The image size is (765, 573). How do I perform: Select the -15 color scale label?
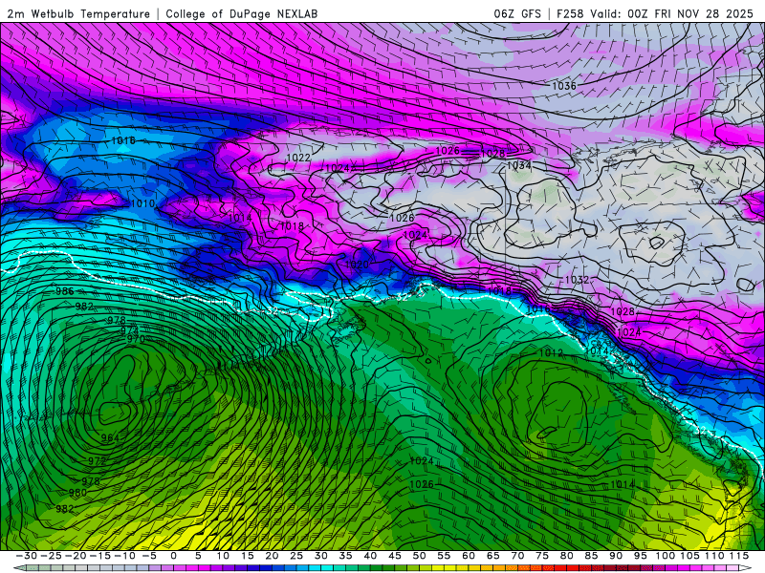(x=99, y=556)
